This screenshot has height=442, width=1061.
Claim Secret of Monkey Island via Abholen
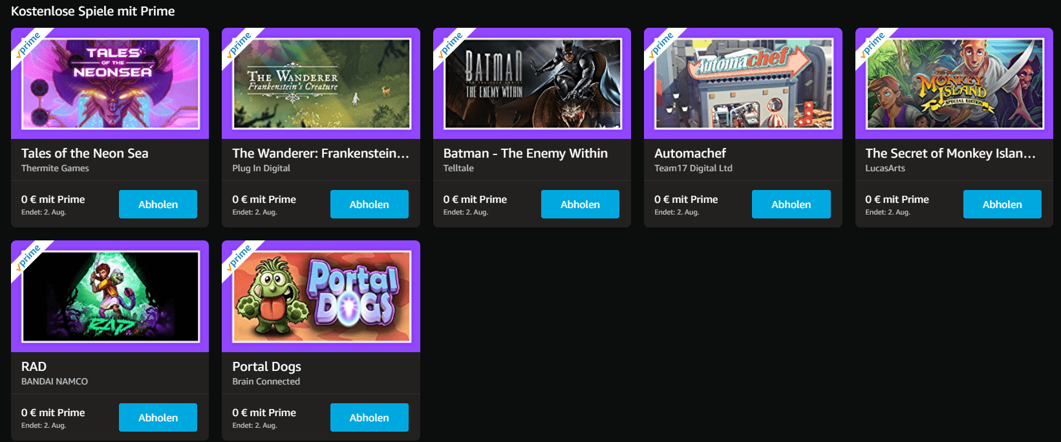click(1002, 204)
